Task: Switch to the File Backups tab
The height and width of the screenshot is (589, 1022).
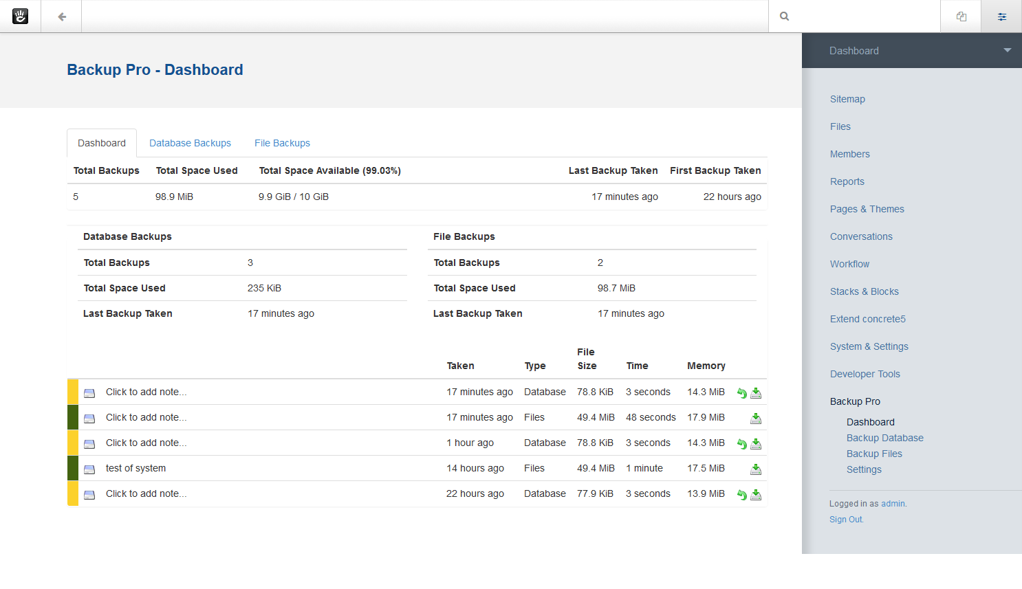Action: pyautogui.click(x=282, y=143)
